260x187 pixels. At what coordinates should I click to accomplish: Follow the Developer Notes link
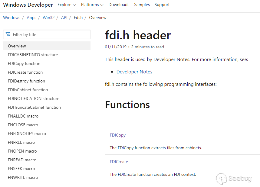[134, 72]
